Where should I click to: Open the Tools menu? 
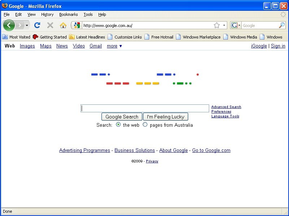[88, 14]
